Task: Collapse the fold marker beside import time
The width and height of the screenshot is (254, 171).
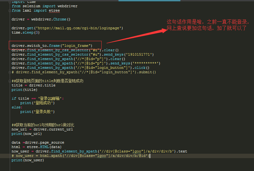Action: tap(10, 2)
